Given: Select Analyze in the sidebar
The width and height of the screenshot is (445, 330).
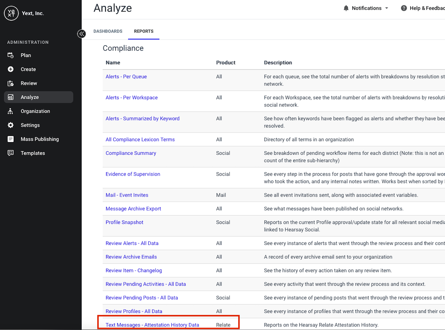Looking at the screenshot, I should (x=39, y=97).
